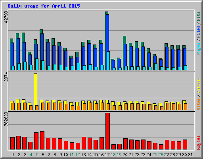Click the day 7 axis label
Viewport: 203px width, 159px height.
[49, 155]
